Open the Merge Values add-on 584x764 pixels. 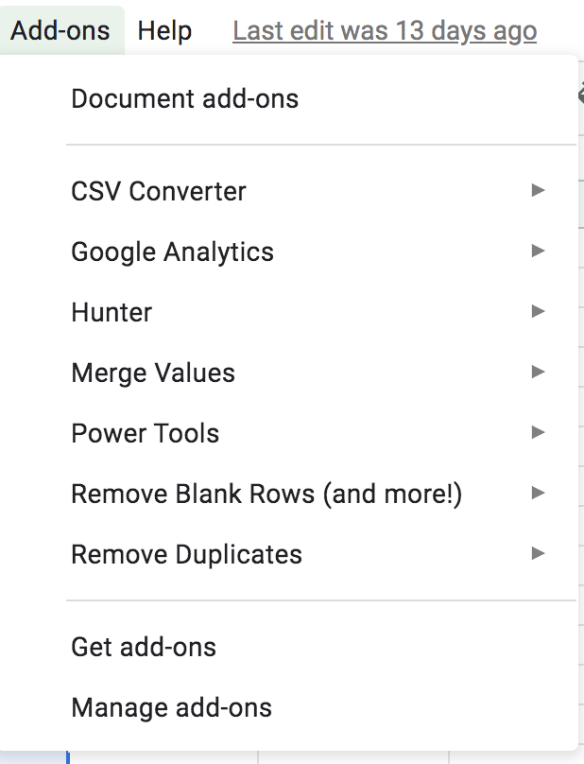(153, 373)
